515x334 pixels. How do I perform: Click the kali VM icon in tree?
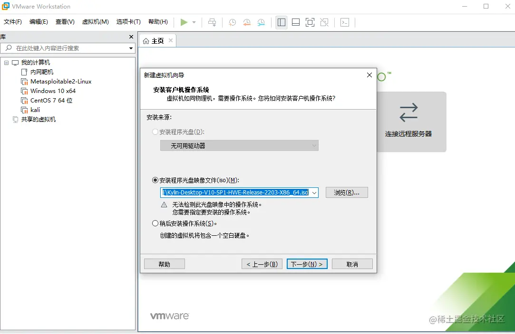click(24, 110)
